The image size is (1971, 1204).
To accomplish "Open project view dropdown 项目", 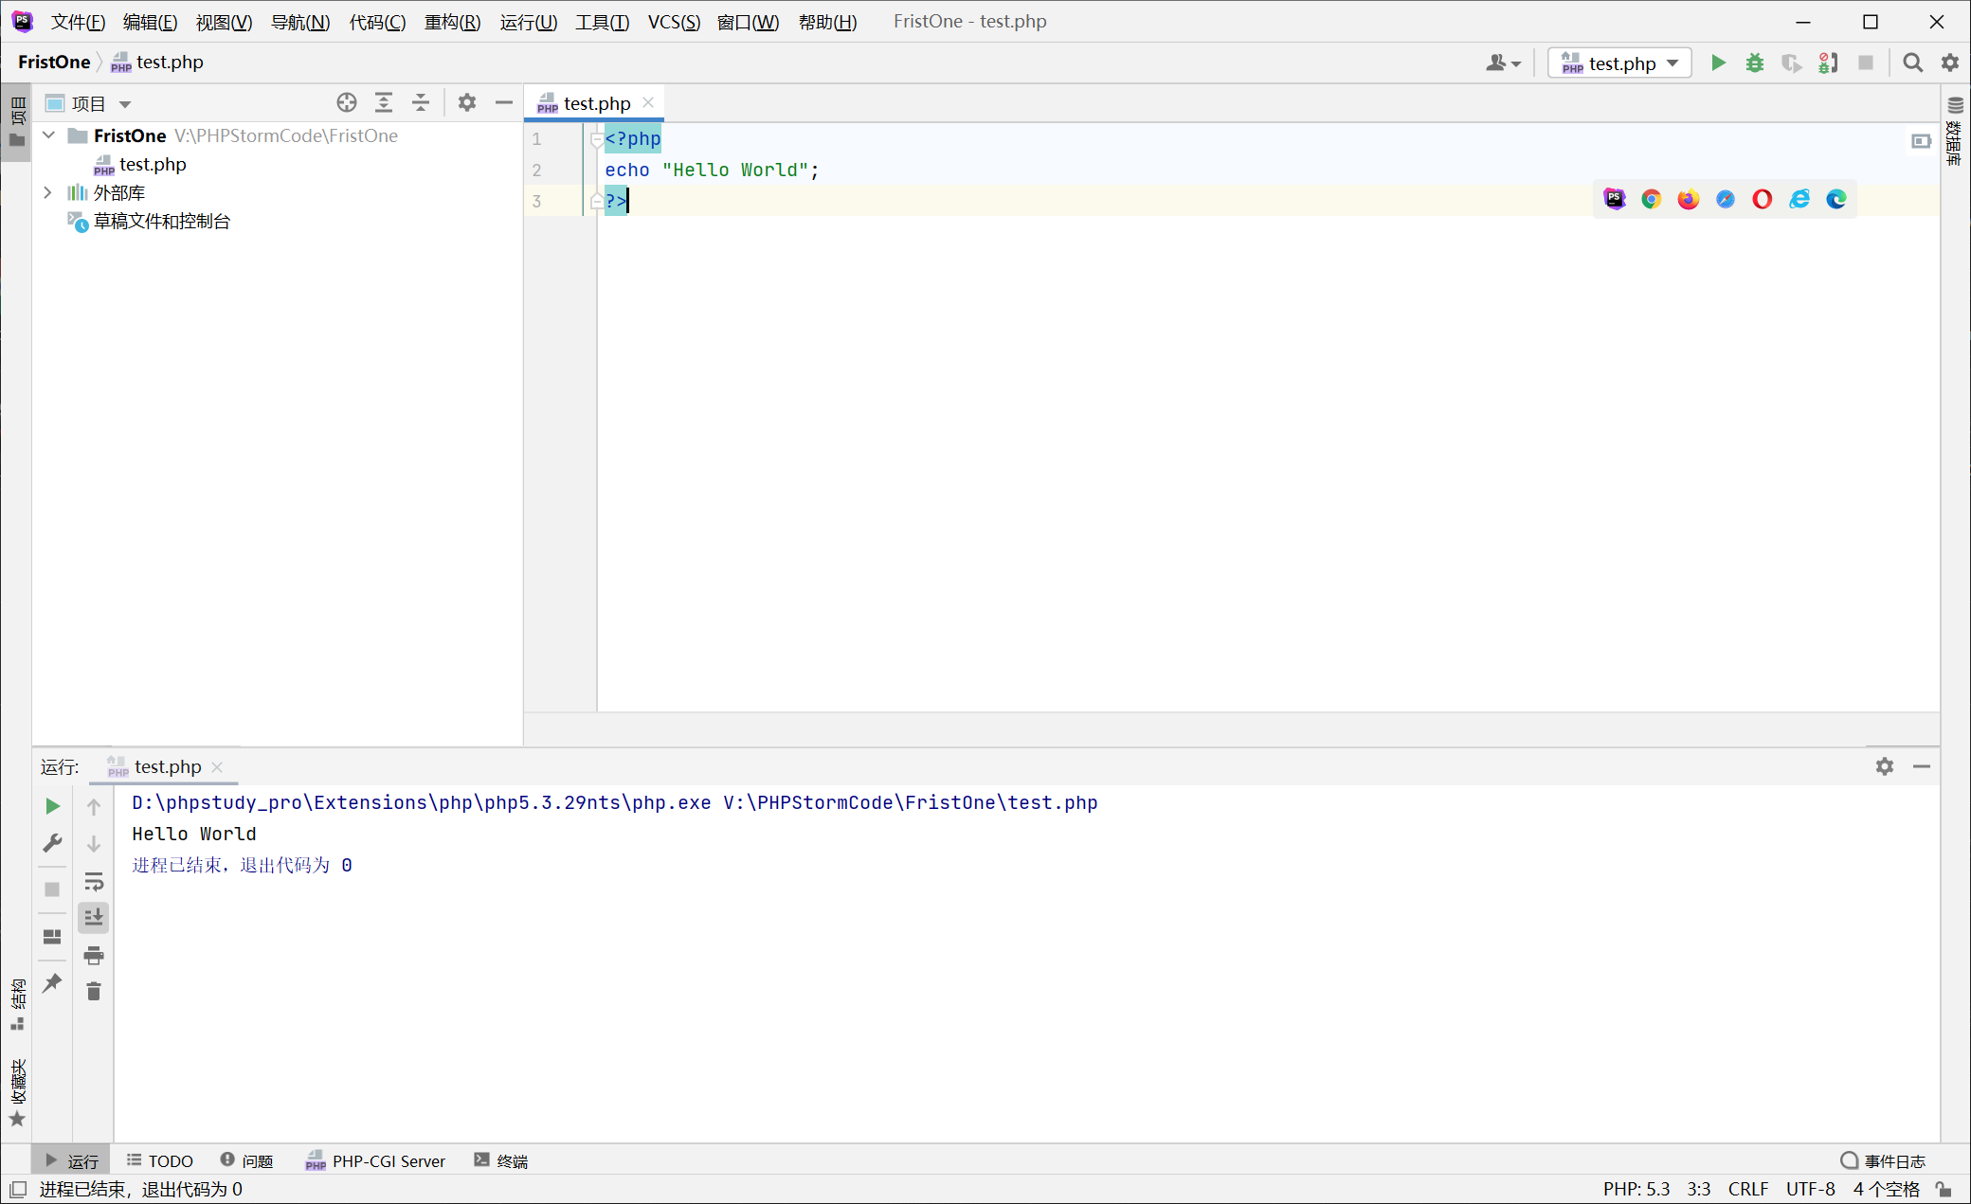I will 89,103.
